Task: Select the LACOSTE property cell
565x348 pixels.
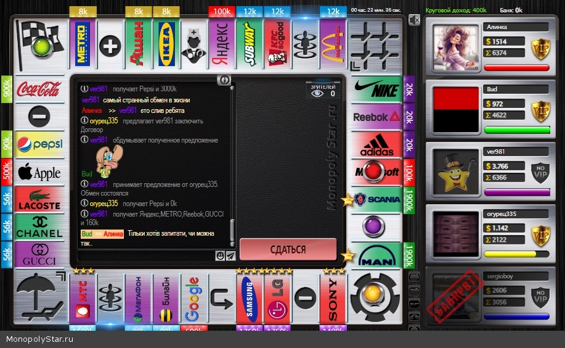Action: click(39, 199)
